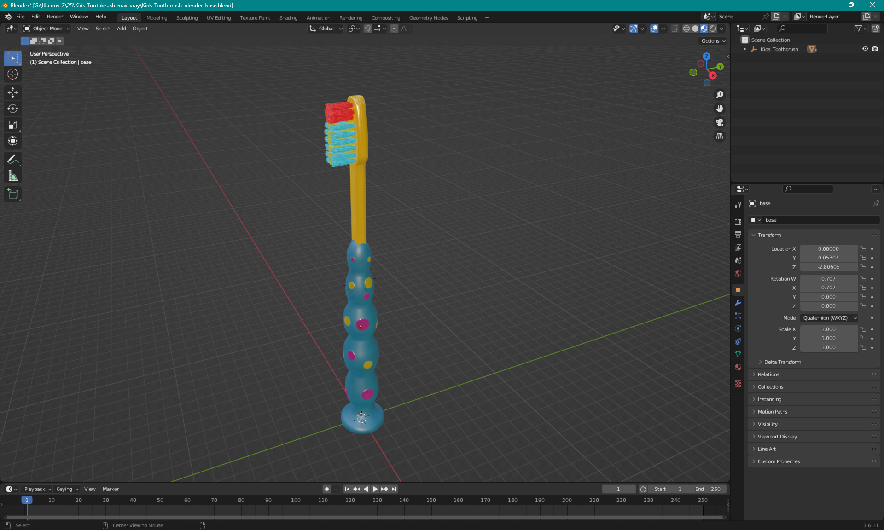Open the Output properties tab
The height and width of the screenshot is (530, 884).
[738, 235]
